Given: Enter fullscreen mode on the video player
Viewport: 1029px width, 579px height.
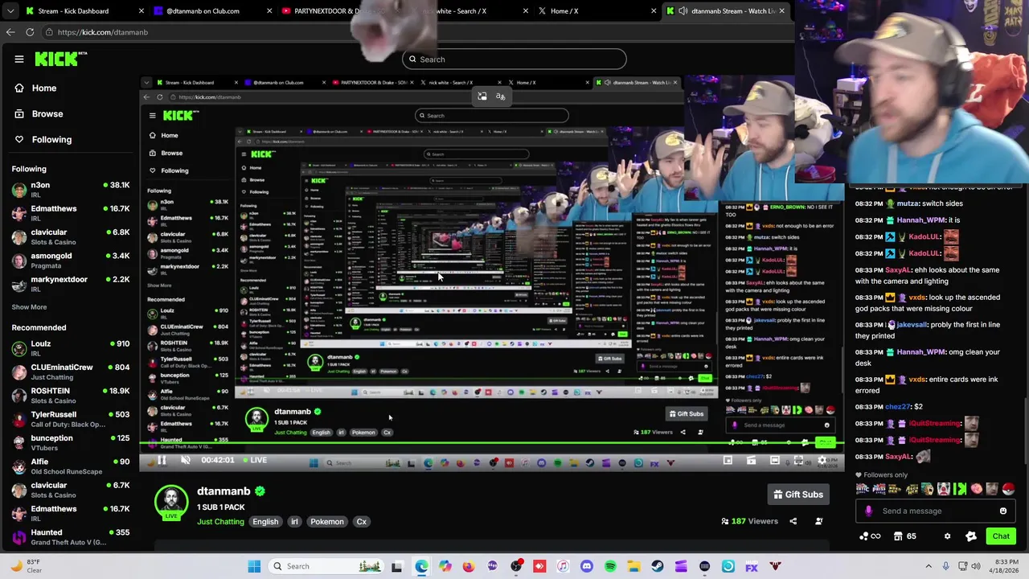Looking at the screenshot, I should [x=798, y=461].
